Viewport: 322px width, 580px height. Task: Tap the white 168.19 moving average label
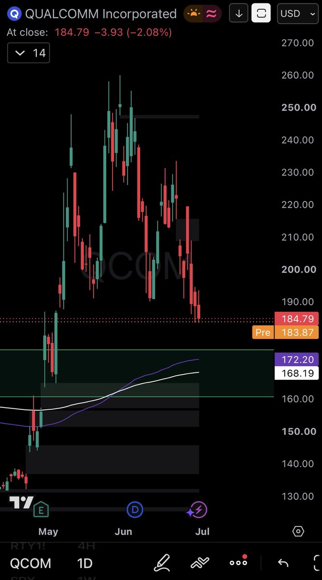coord(296,373)
